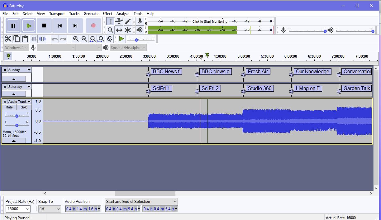Viewport: 381px width, 220px height.
Task: Click to Start Monitoring on the meter
Action: (x=209, y=22)
